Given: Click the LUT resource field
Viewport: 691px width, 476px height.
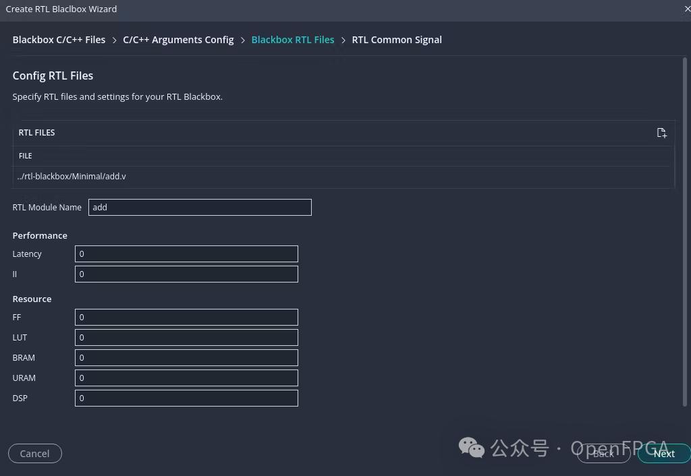Looking at the screenshot, I should point(186,338).
